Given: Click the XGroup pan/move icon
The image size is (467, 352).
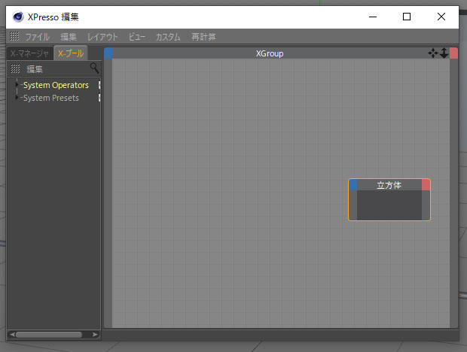Looking at the screenshot, I should point(432,53).
